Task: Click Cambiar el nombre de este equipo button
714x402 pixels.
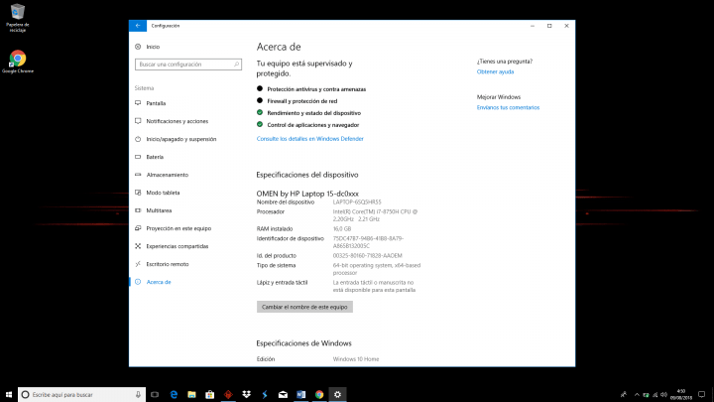Action: (x=304, y=307)
